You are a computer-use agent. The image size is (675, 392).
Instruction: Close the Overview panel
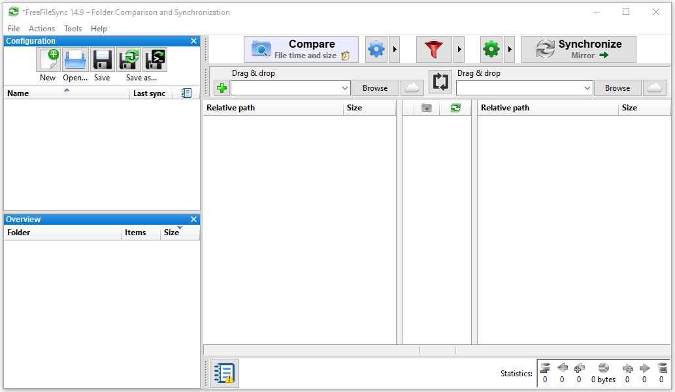193,220
